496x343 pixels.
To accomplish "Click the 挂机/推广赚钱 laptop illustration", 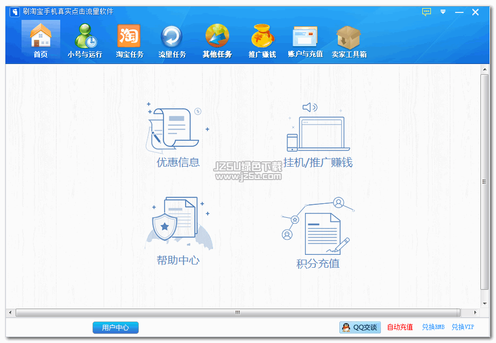I will [318, 128].
